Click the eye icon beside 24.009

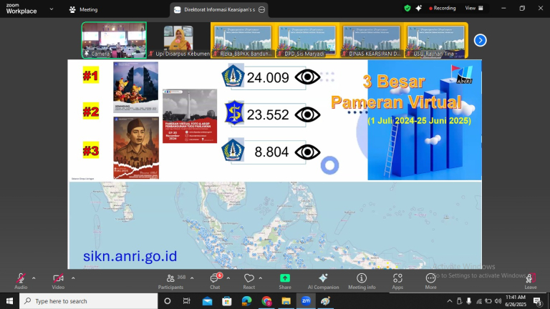click(x=307, y=77)
